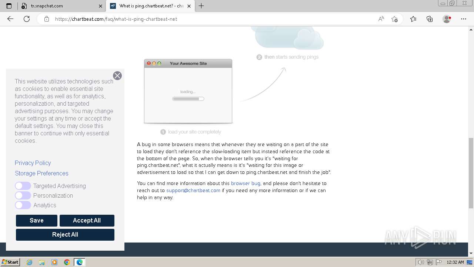Refresh the current page

click(x=27, y=19)
